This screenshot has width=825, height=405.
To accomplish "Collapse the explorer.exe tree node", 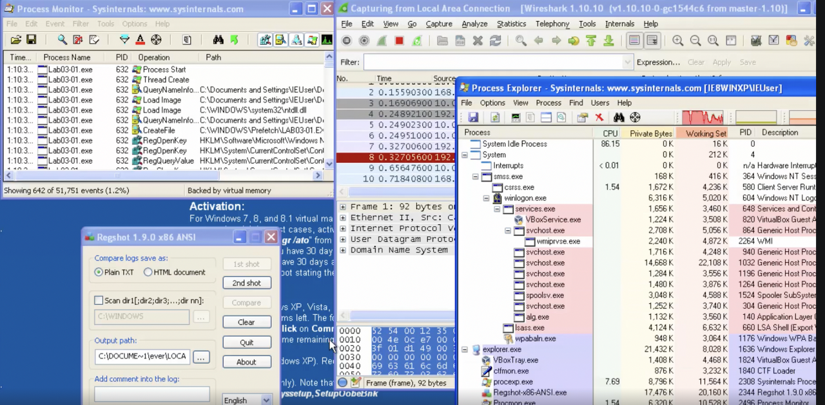I will [x=465, y=349].
